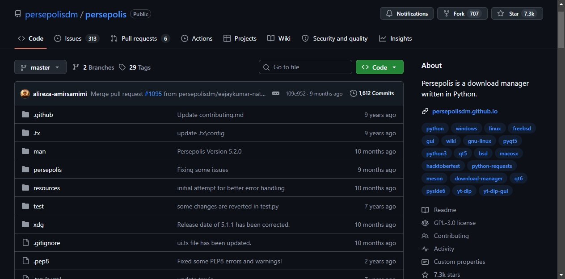The height and width of the screenshot is (279, 565).
Task: Click the folder icon for man
Action: click(25, 151)
